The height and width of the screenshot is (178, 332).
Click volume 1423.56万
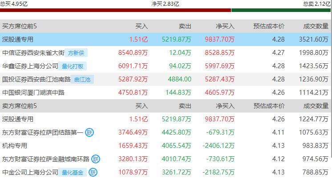pyautogui.click(x=314, y=66)
